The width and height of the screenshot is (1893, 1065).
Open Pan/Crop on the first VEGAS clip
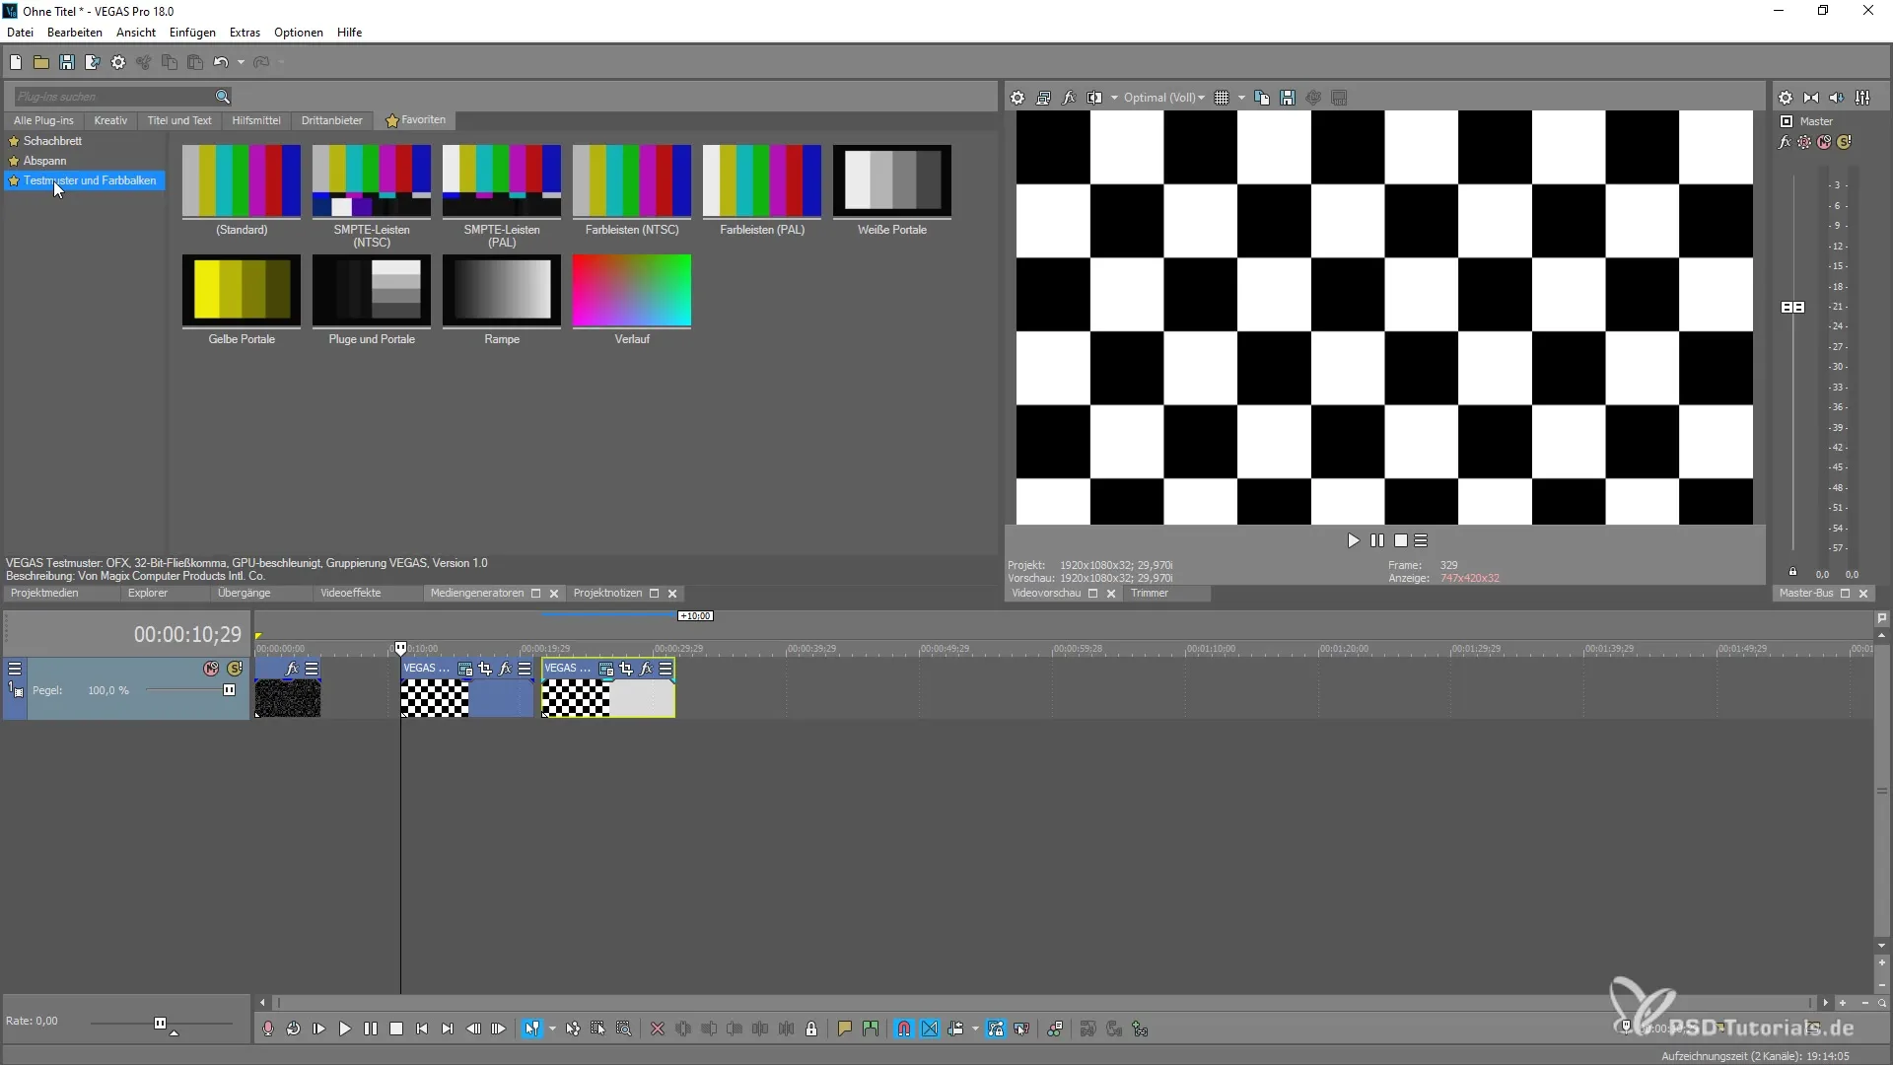[485, 669]
